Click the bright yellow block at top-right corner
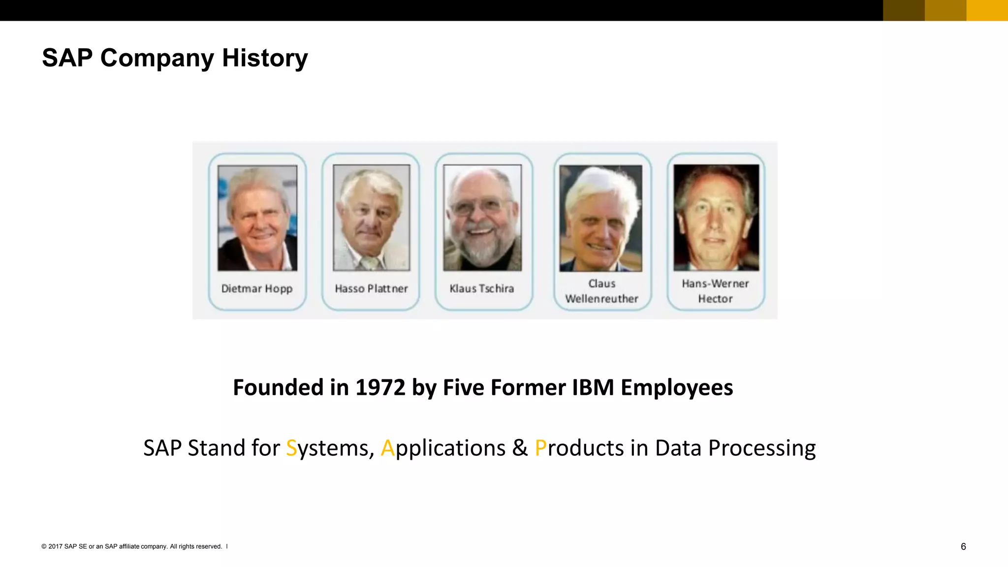Viewport: 1008px width, 567px height. click(x=987, y=10)
